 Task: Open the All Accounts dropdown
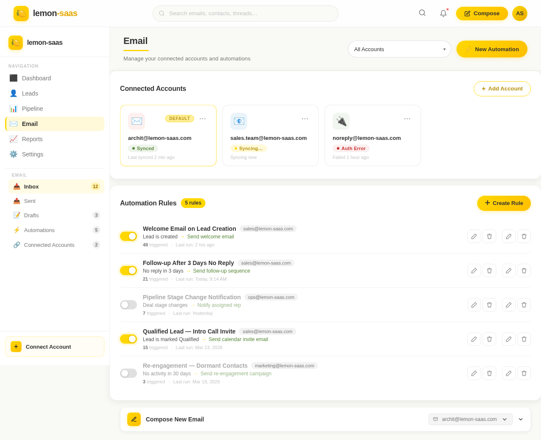[399, 49]
